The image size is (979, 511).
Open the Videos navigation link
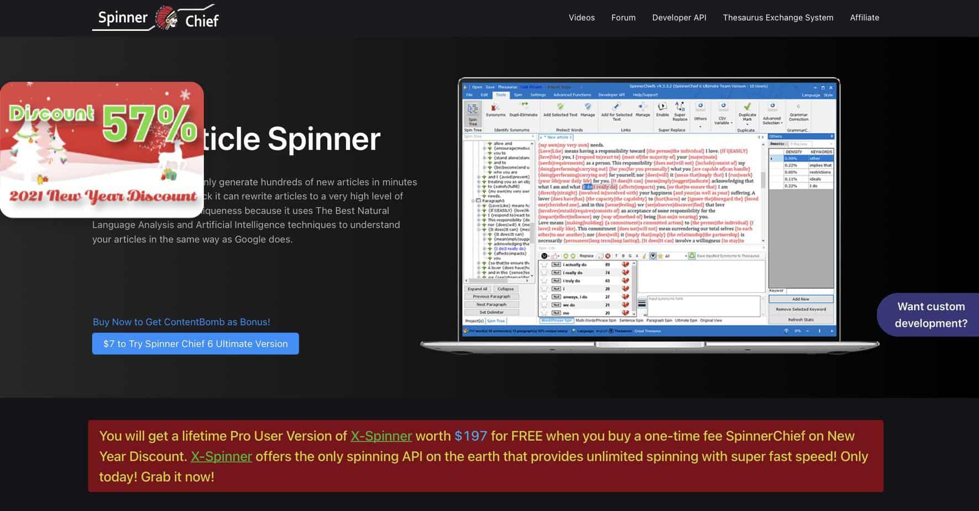point(582,18)
